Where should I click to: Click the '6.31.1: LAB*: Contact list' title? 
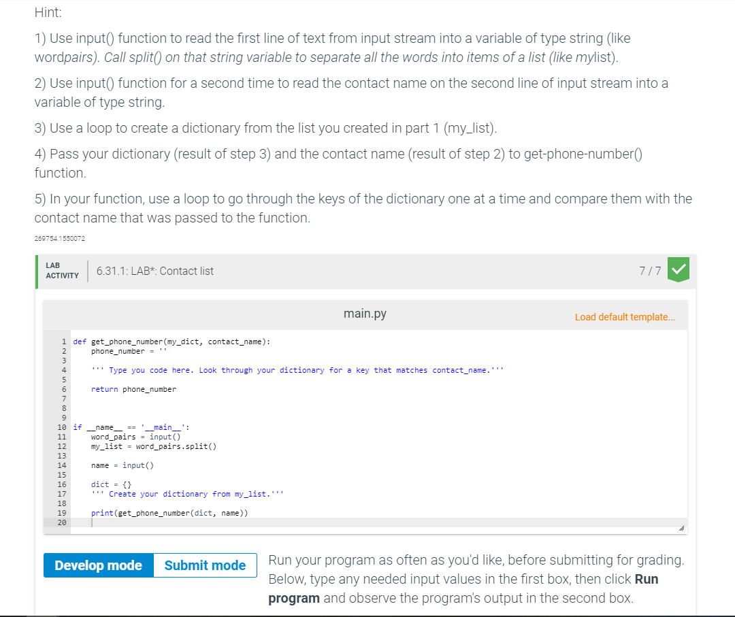click(x=155, y=271)
